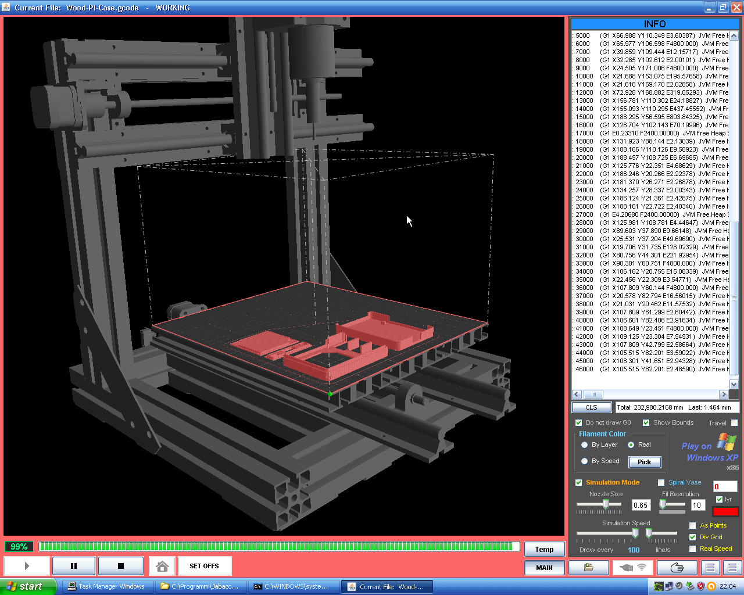Click the INFO log up scroll arrow
The image size is (744, 595).
coord(734,35)
